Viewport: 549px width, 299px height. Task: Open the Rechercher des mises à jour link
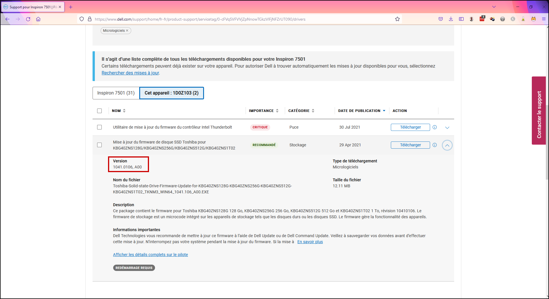[x=130, y=73]
